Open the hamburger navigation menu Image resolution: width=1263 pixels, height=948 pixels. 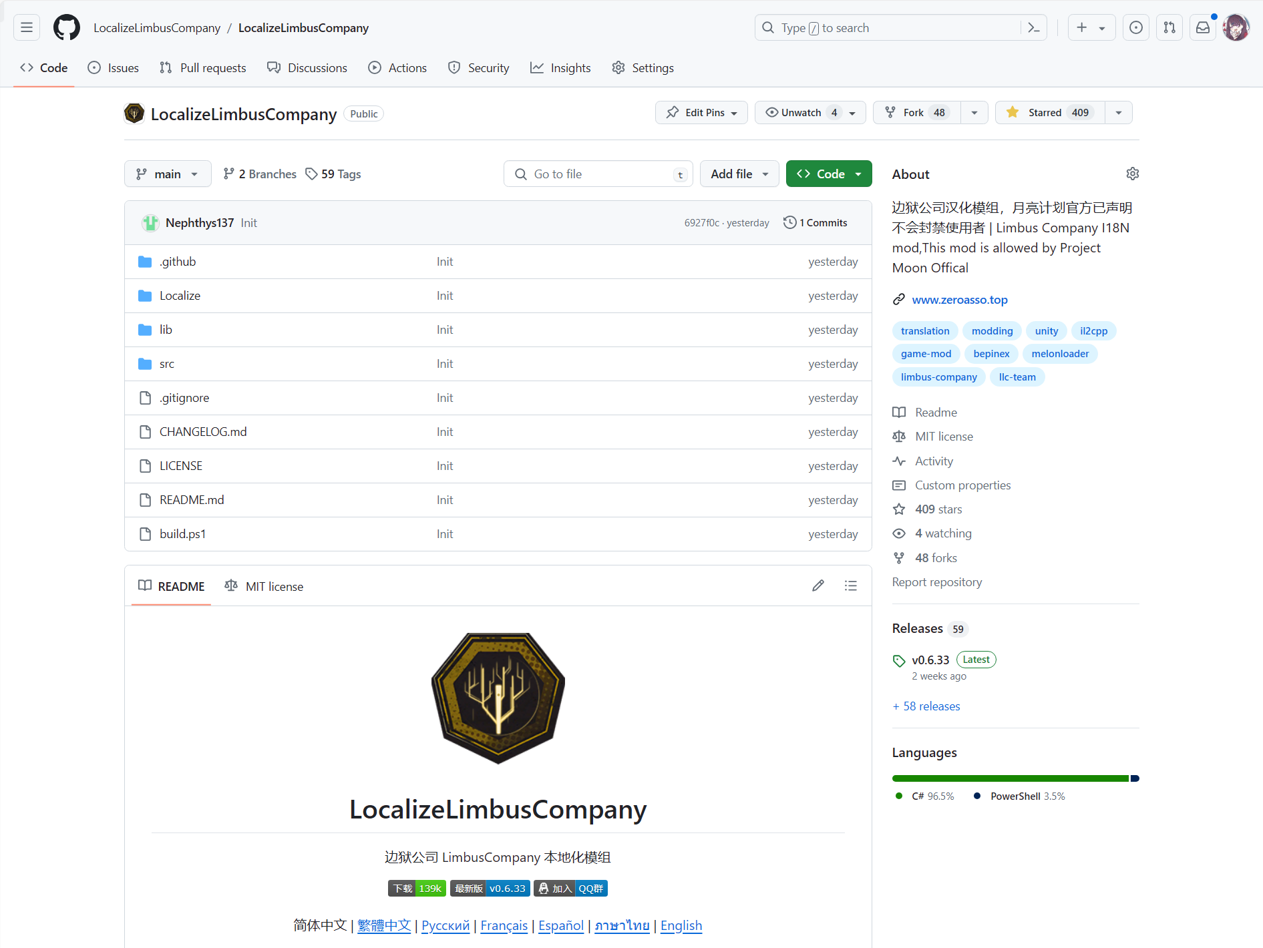(x=27, y=27)
